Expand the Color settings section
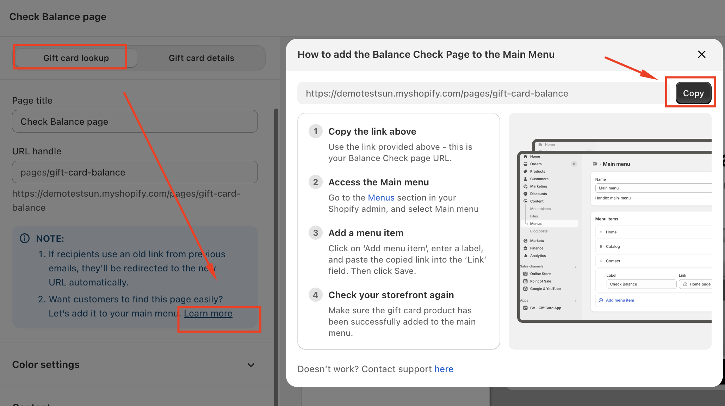The width and height of the screenshot is (725, 406). coord(46,364)
